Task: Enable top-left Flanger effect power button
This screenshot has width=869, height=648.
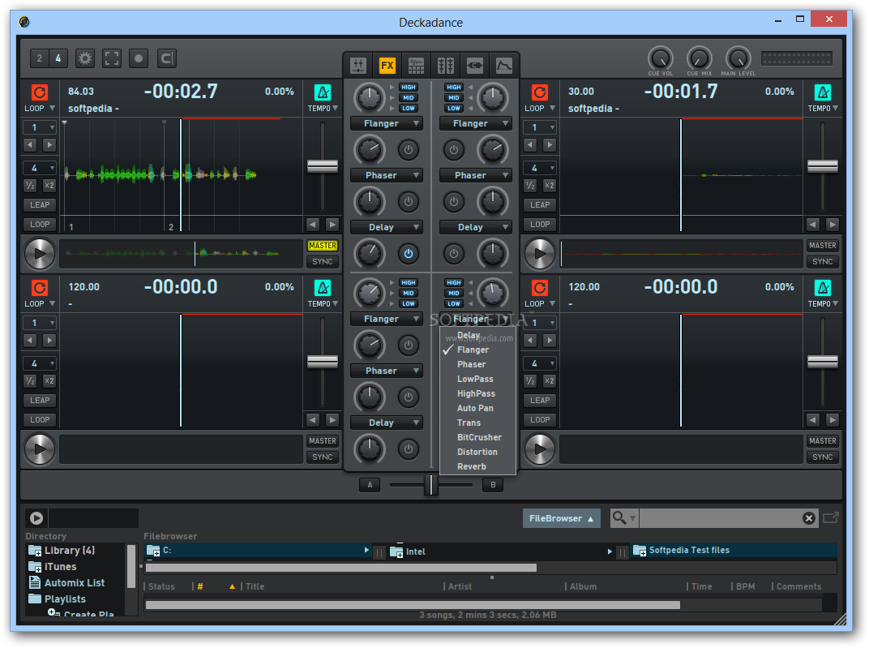Action: 409,149
